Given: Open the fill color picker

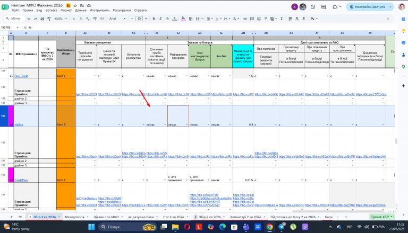Looking at the screenshot, I should [x=183, y=19].
